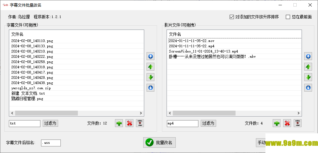
Task: Select 2024-02-08_140222.png in subtitle list
Action: [77, 56]
